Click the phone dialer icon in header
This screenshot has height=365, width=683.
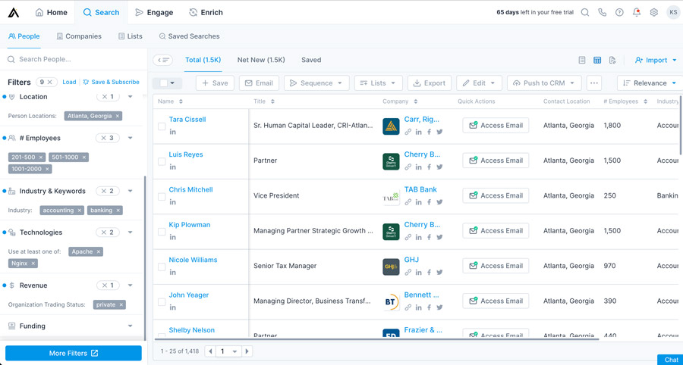[602, 13]
